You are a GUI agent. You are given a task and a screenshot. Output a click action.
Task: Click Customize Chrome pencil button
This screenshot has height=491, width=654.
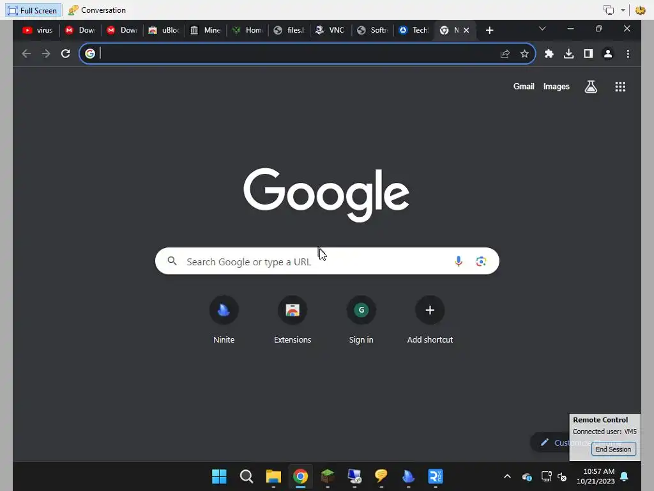click(x=551, y=442)
